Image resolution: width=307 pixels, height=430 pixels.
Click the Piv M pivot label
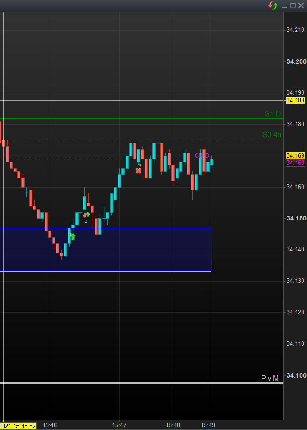pyautogui.click(x=270, y=378)
